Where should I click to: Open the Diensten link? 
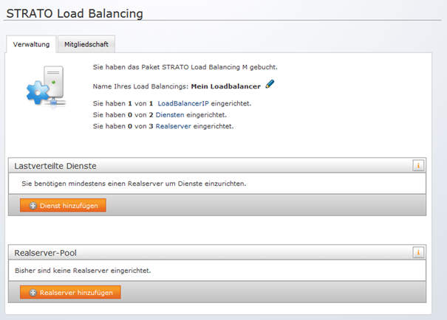coord(170,115)
